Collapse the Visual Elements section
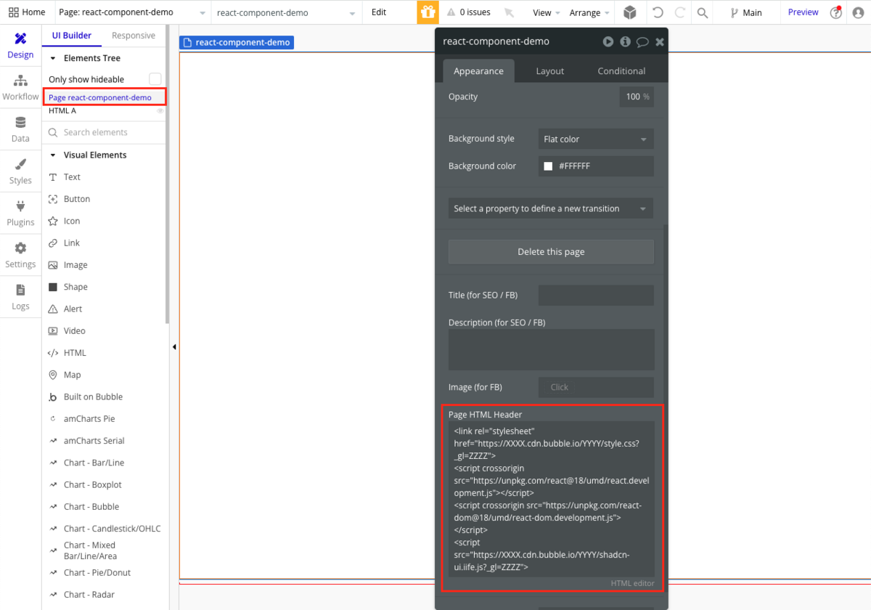The height and width of the screenshot is (610, 871). pos(53,155)
